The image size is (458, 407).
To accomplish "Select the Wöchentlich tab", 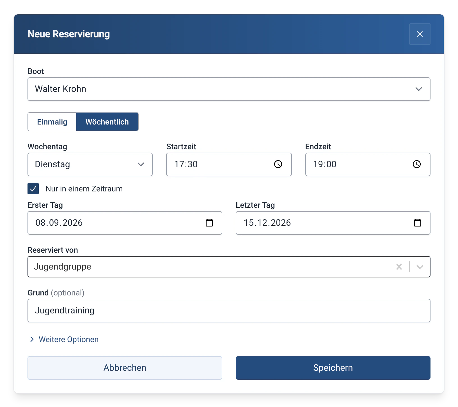I will 107,122.
